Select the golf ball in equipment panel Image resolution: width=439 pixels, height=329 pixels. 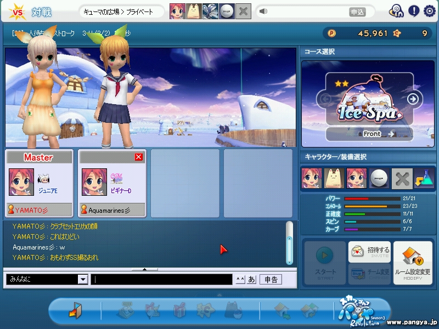coord(379,178)
